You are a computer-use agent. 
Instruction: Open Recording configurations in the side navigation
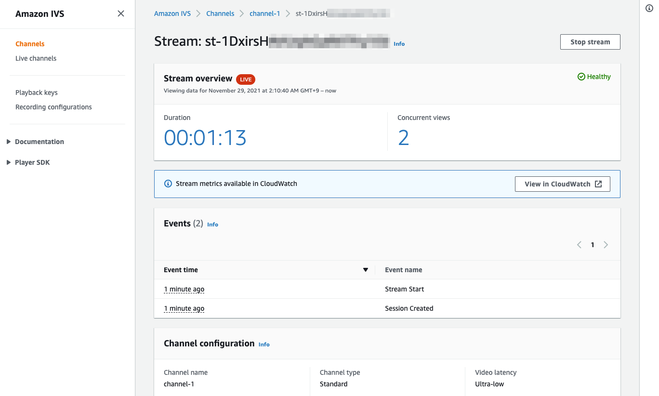pos(53,107)
